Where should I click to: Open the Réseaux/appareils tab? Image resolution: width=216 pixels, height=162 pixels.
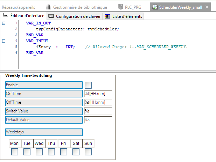coord(21,7)
